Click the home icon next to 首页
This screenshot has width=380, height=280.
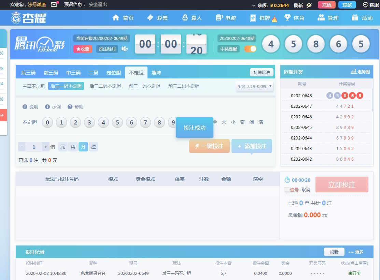coord(116,17)
